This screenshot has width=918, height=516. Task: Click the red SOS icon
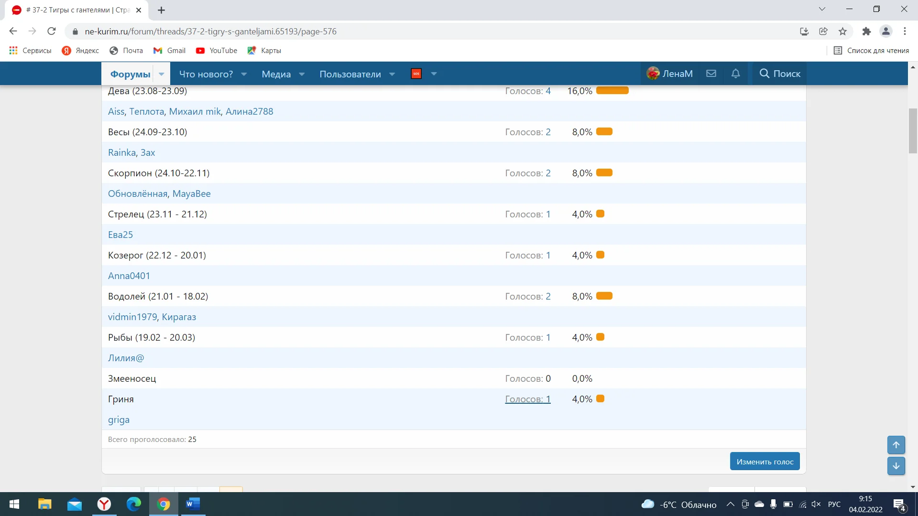(416, 74)
